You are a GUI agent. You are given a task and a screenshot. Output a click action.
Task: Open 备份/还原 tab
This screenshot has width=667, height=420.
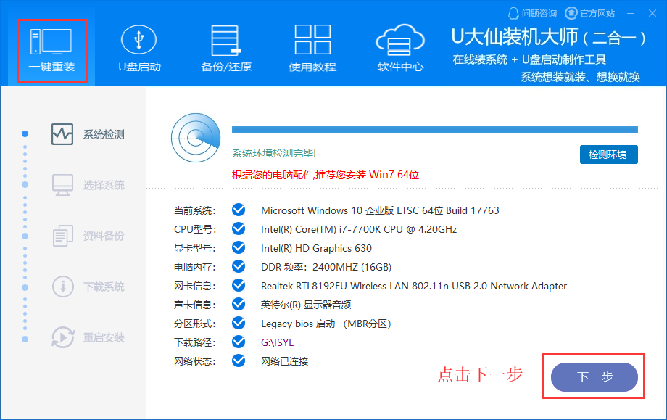click(226, 49)
